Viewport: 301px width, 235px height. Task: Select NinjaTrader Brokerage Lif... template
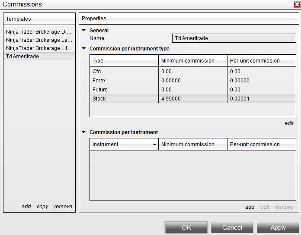[39, 48]
